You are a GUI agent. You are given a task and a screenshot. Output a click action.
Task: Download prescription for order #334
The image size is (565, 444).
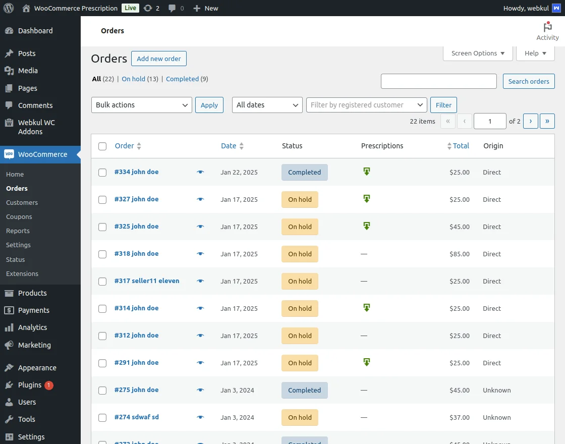point(367,172)
